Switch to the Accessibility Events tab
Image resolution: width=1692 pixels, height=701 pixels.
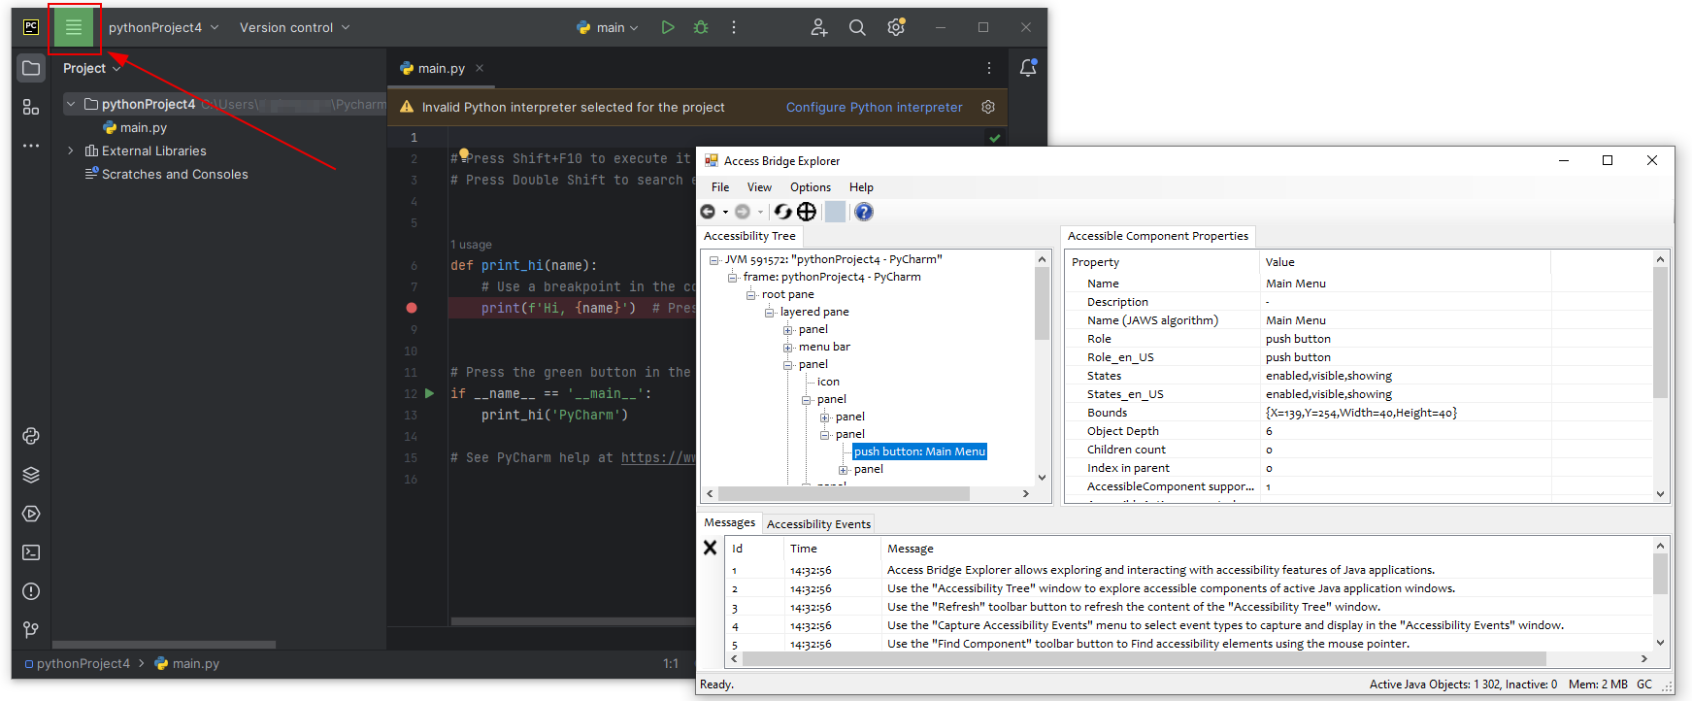pos(818,524)
